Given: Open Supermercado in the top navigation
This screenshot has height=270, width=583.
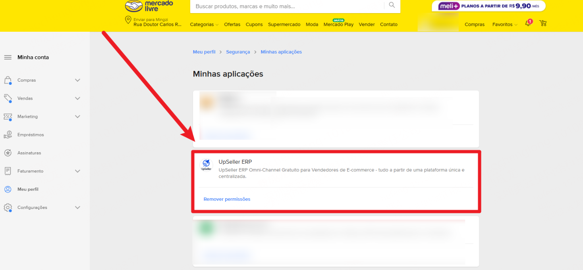Looking at the screenshot, I should coord(284,24).
